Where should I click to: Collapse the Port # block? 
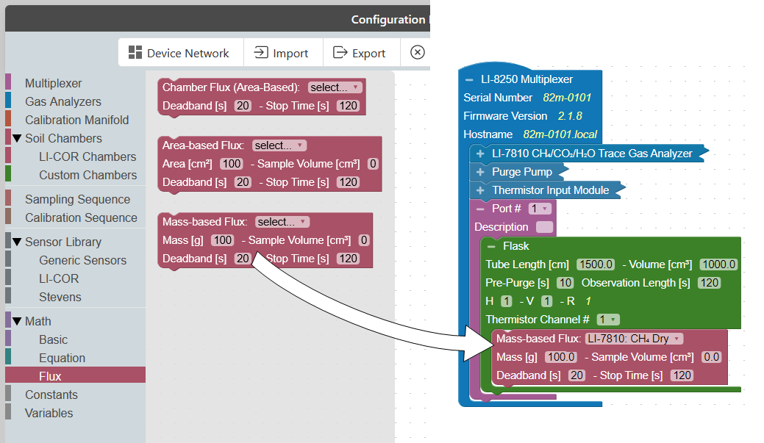480,209
